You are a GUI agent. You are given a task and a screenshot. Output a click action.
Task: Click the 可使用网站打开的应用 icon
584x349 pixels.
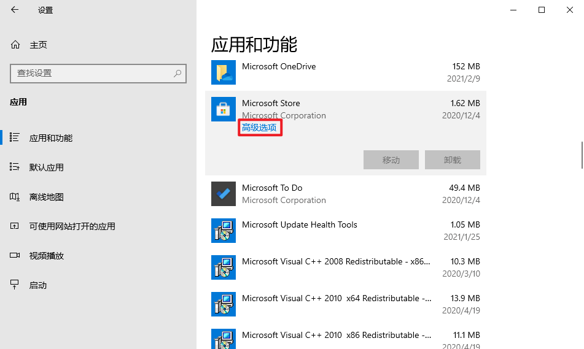tap(15, 226)
